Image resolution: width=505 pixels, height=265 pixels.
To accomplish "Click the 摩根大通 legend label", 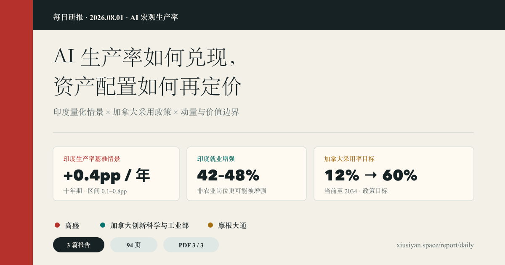I will (x=232, y=225).
